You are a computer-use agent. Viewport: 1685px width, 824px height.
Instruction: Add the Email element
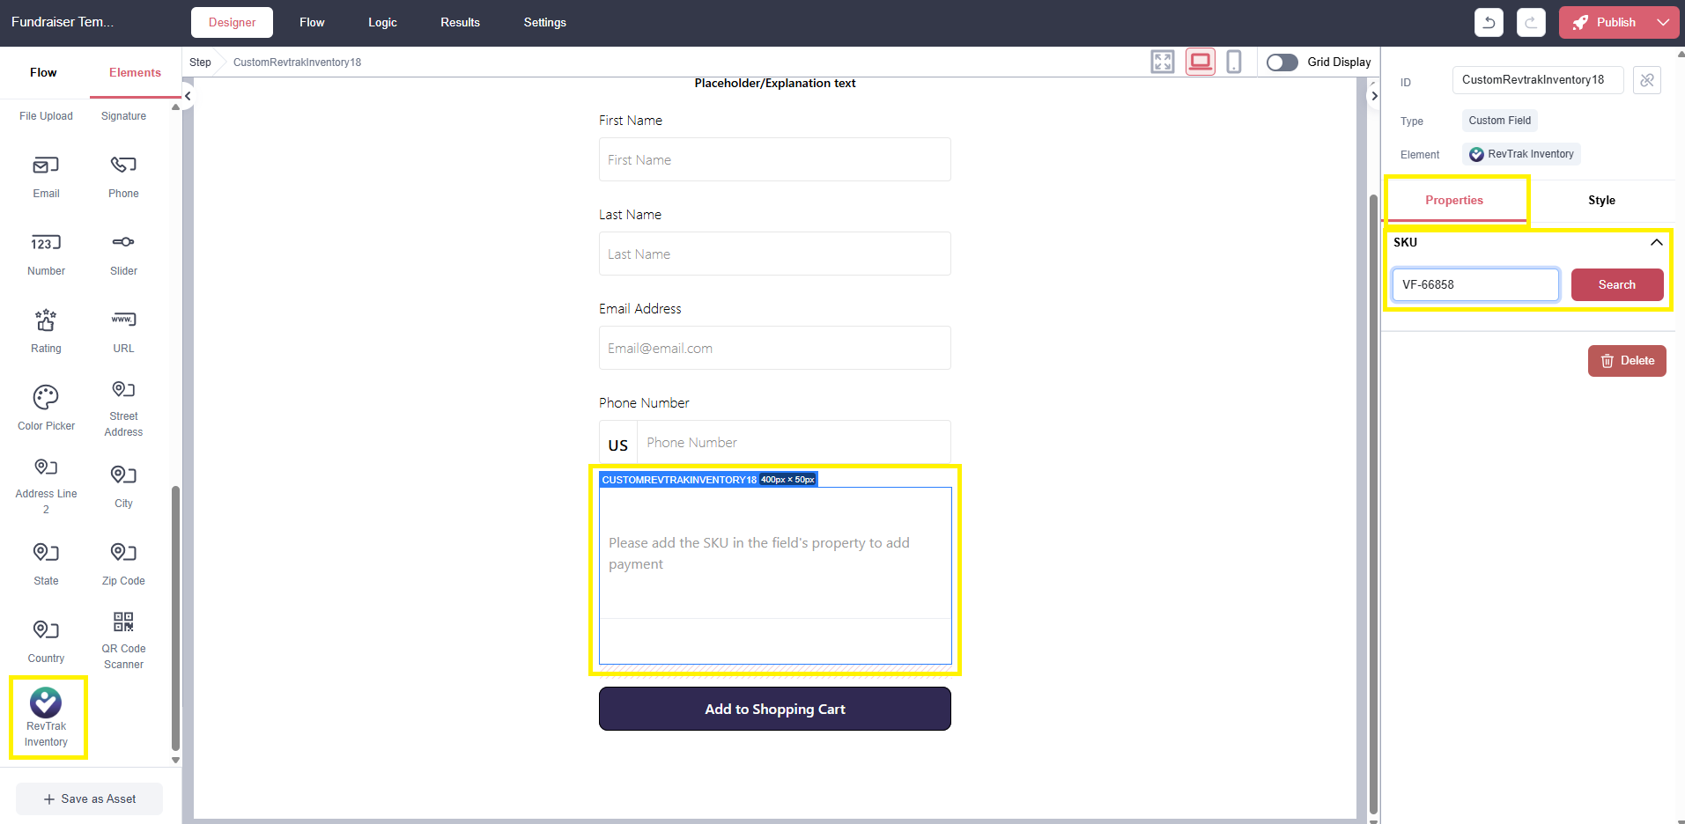point(46,177)
